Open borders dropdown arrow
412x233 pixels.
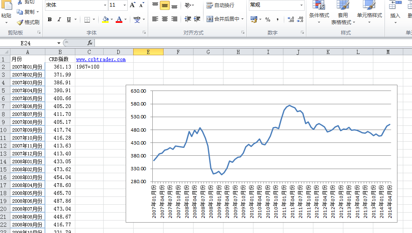[94, 20]
